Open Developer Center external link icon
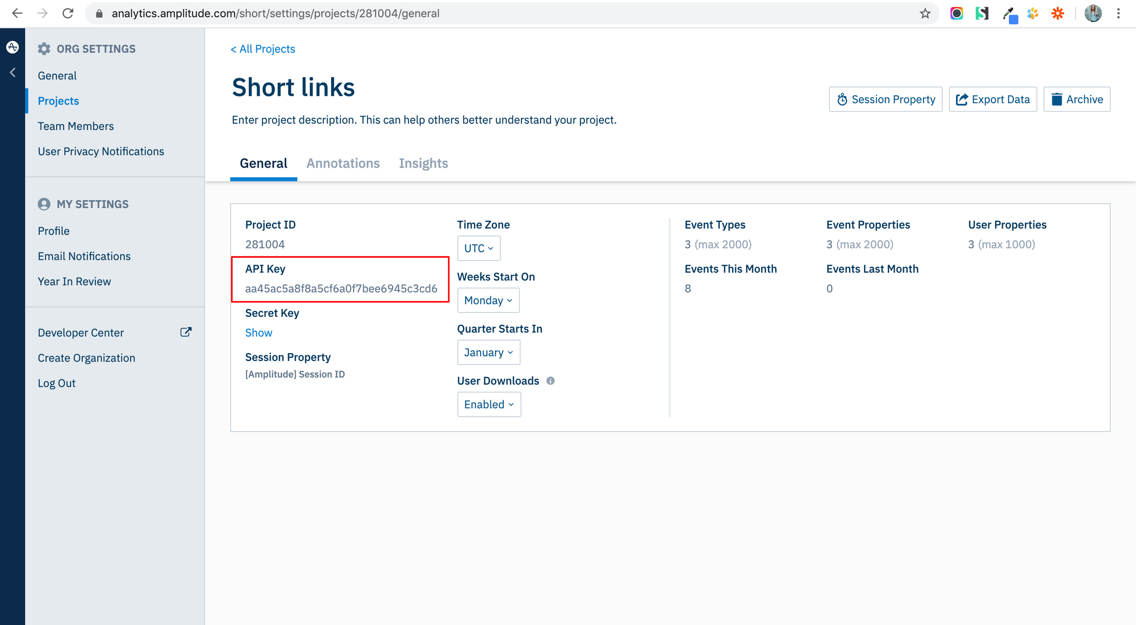1136x625 pixels. [186, 332]
